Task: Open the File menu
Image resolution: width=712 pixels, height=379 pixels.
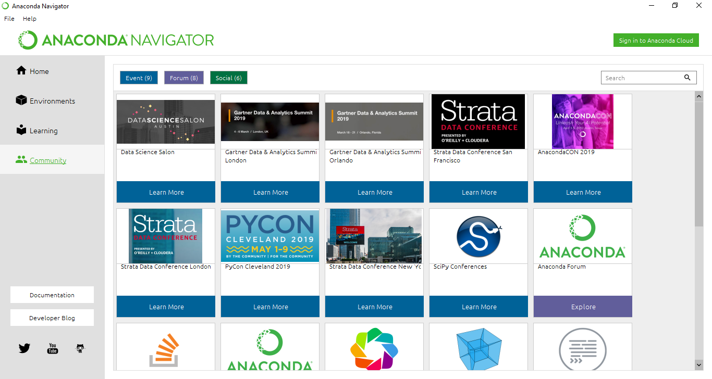Action: pyautogui.click(x=9, y=18)
